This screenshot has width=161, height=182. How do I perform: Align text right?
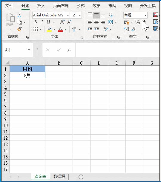tap(103, 22)
